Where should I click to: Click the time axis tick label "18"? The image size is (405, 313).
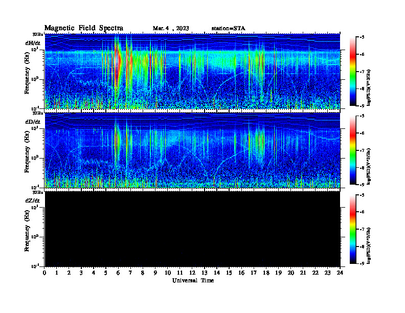coord(266,273)
